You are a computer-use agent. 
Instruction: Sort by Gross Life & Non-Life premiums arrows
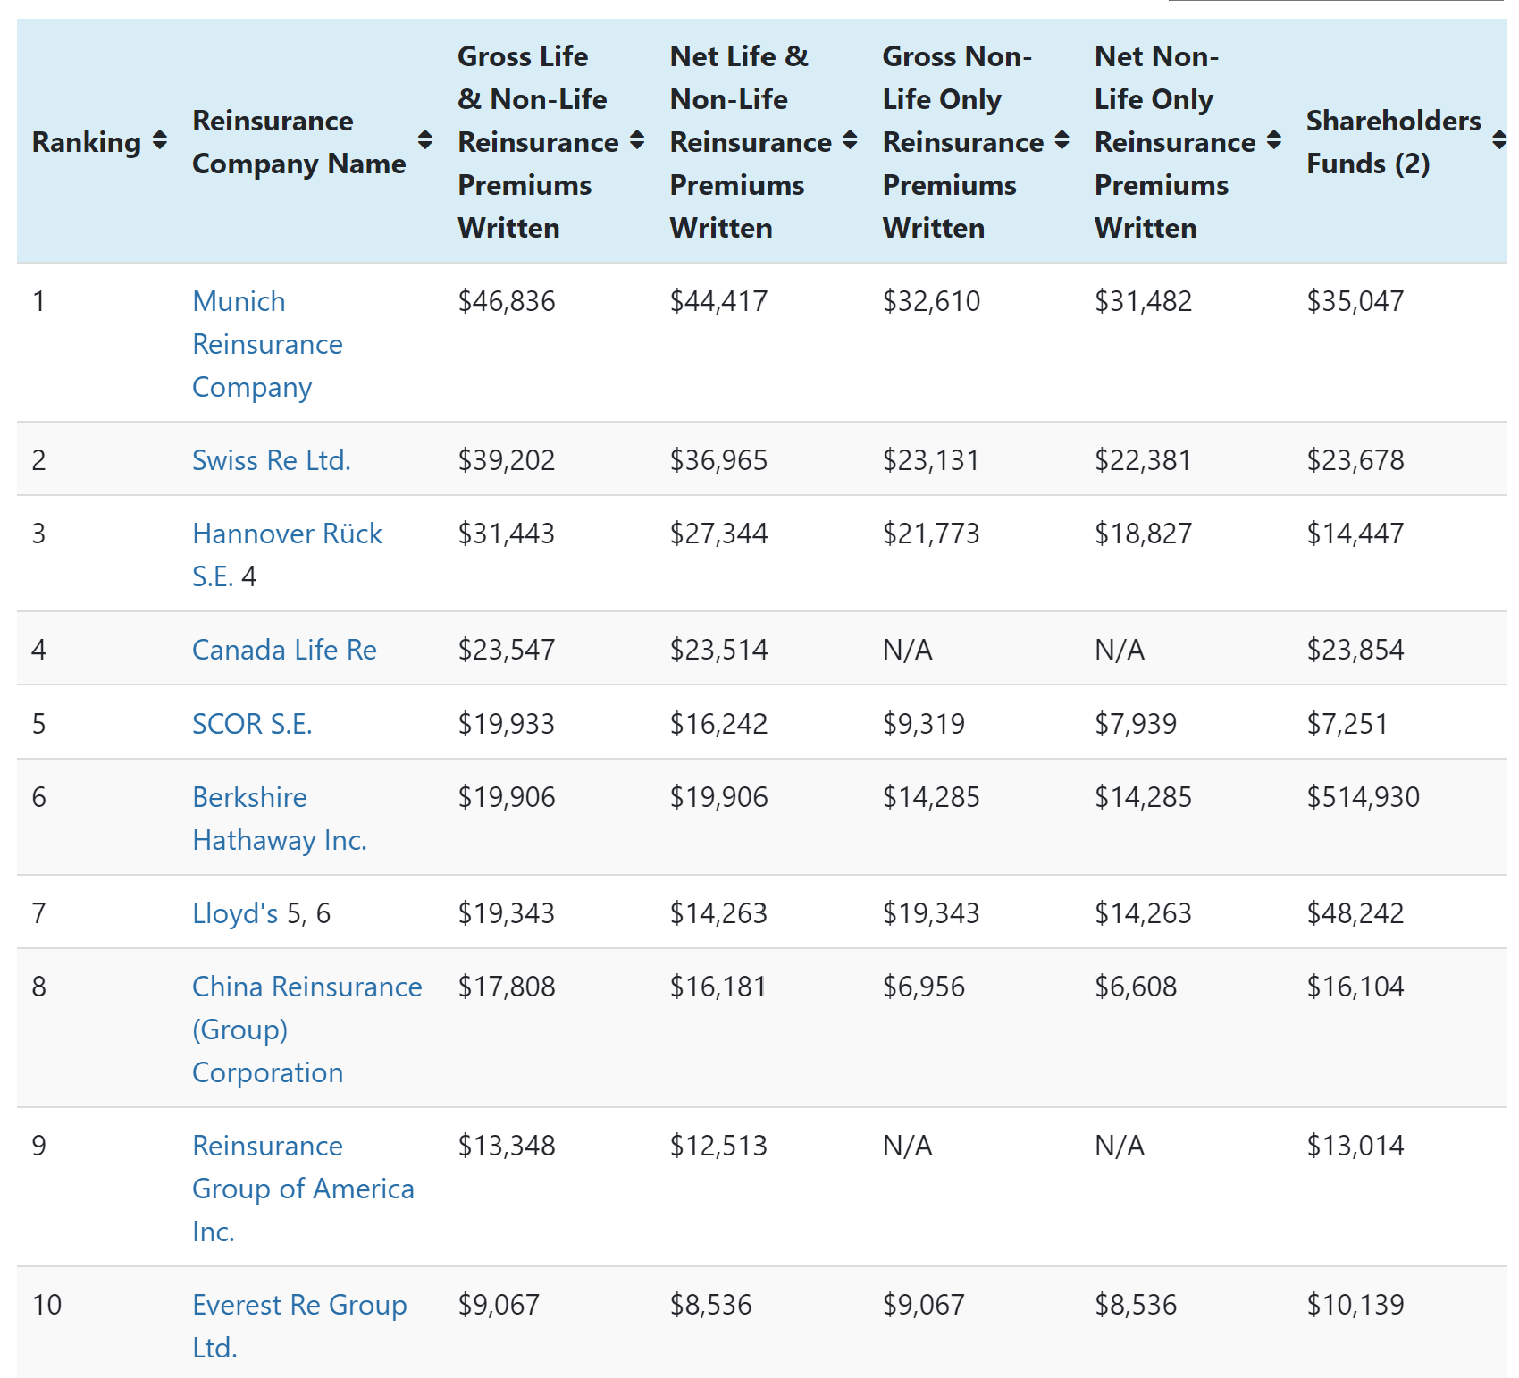click(x=637, y=140)
